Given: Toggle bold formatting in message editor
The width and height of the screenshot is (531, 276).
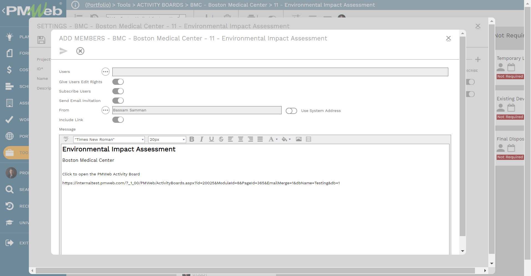Looking at the screenshot, I should pos(192,139).
